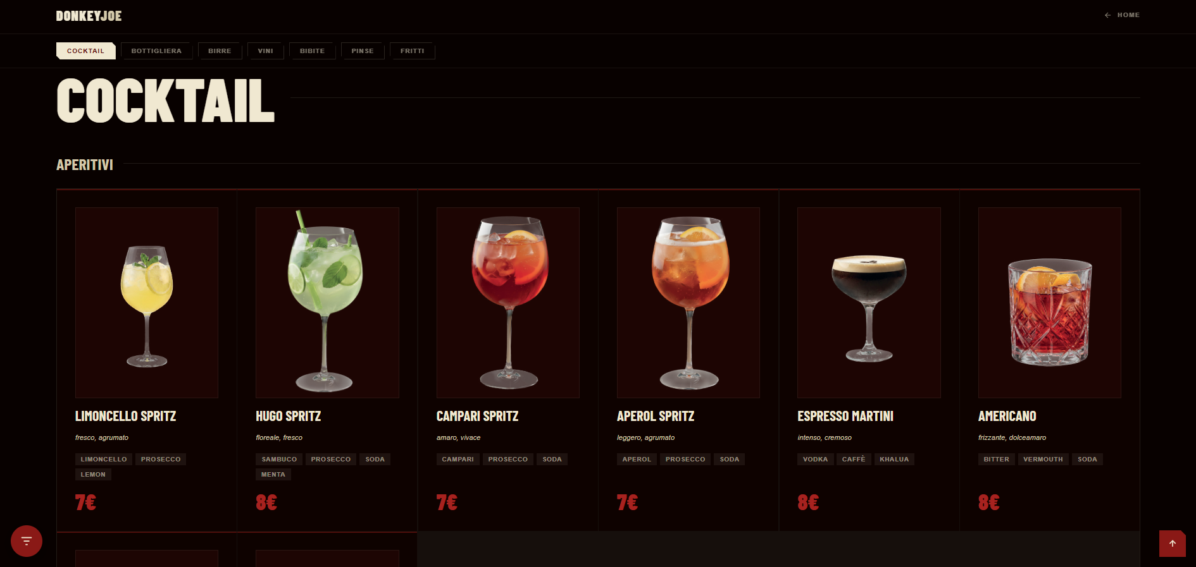Click the Khalua ingredient tag
1196x567 pixels.
click(894, 460)
